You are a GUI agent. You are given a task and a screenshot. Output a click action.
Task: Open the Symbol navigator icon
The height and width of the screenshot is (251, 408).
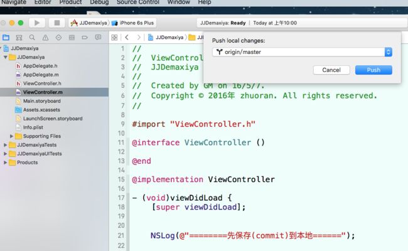(19, 38)
